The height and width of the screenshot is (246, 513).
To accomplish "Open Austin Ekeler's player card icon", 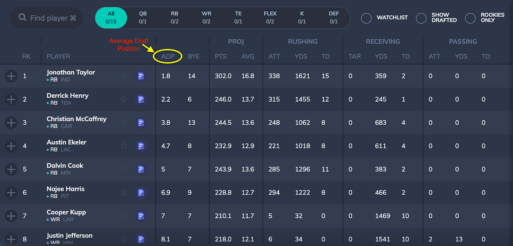I will pos(141,146).
